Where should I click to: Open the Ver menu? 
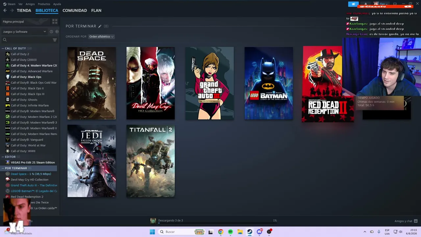[x=20, y=4]
